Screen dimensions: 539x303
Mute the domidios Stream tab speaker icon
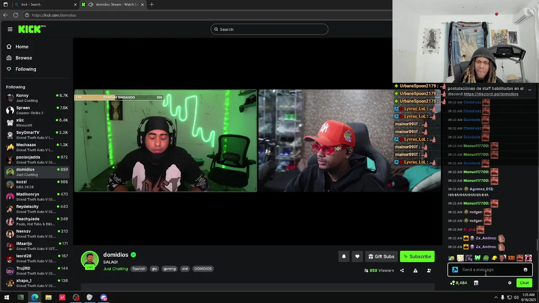click(x=91, y=5)
